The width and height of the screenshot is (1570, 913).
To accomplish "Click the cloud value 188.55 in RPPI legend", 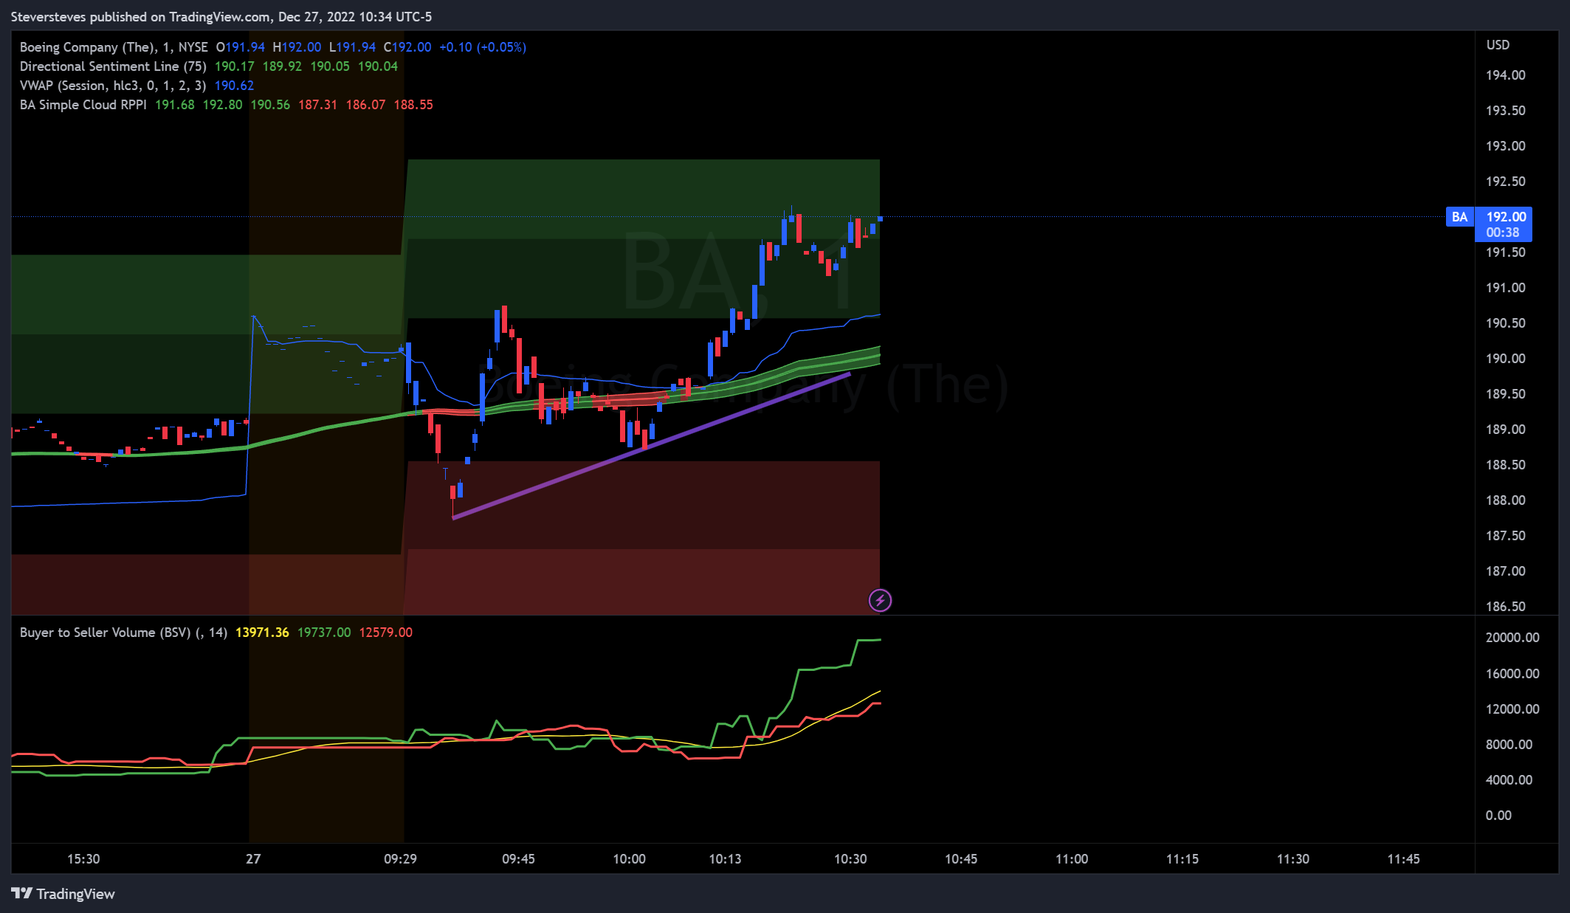I will point(413,105).
